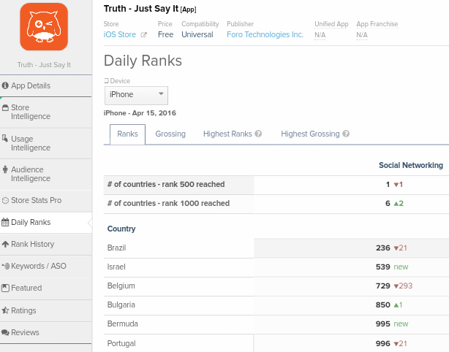Open the Highest Ranks tab
Viewport: 449px width, 352px height.
pyautogui.click(x=227, y=134)
